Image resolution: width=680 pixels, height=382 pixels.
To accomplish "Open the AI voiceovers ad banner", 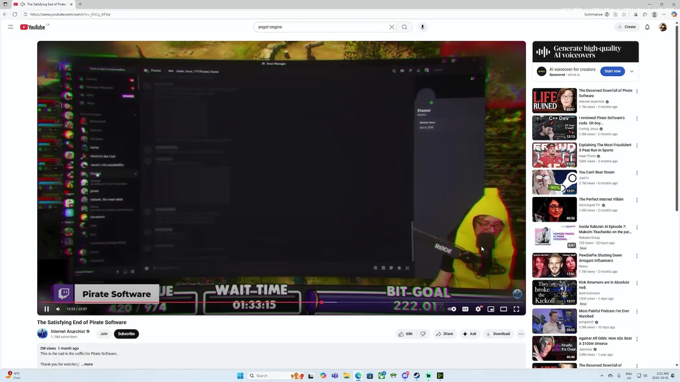I will click(x=585, y=52).
